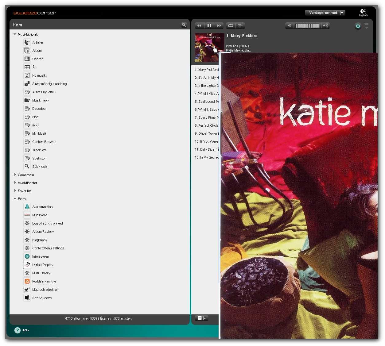Viewport: 385px width, 346px height.
Task: Skip to the next track
Action: pos(219,26)
